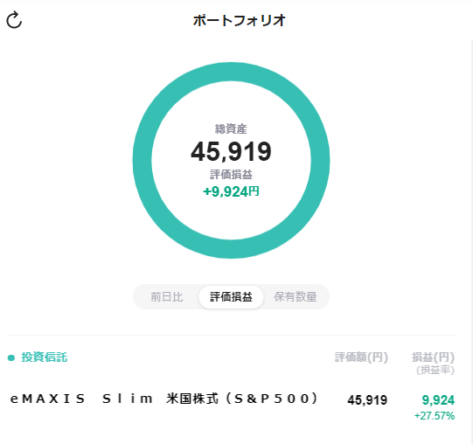Viewport: 473px width, 444px height.
Task: Click the 投資信託 category label
Action: click(44, 357)
